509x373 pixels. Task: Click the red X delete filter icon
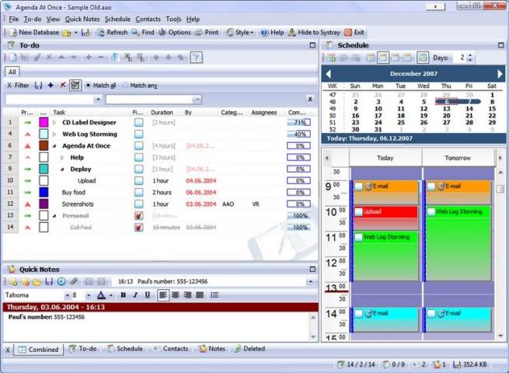(63, 85)
